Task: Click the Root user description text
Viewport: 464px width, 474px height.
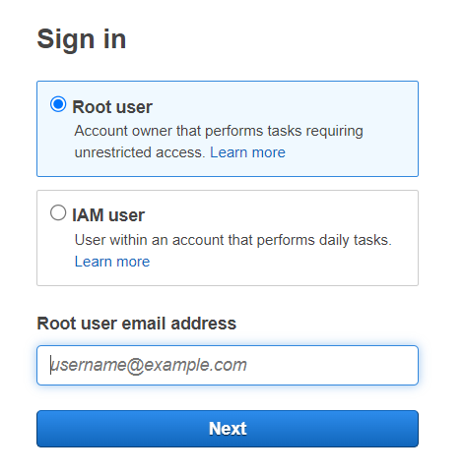Action: [x=219, y=142]
